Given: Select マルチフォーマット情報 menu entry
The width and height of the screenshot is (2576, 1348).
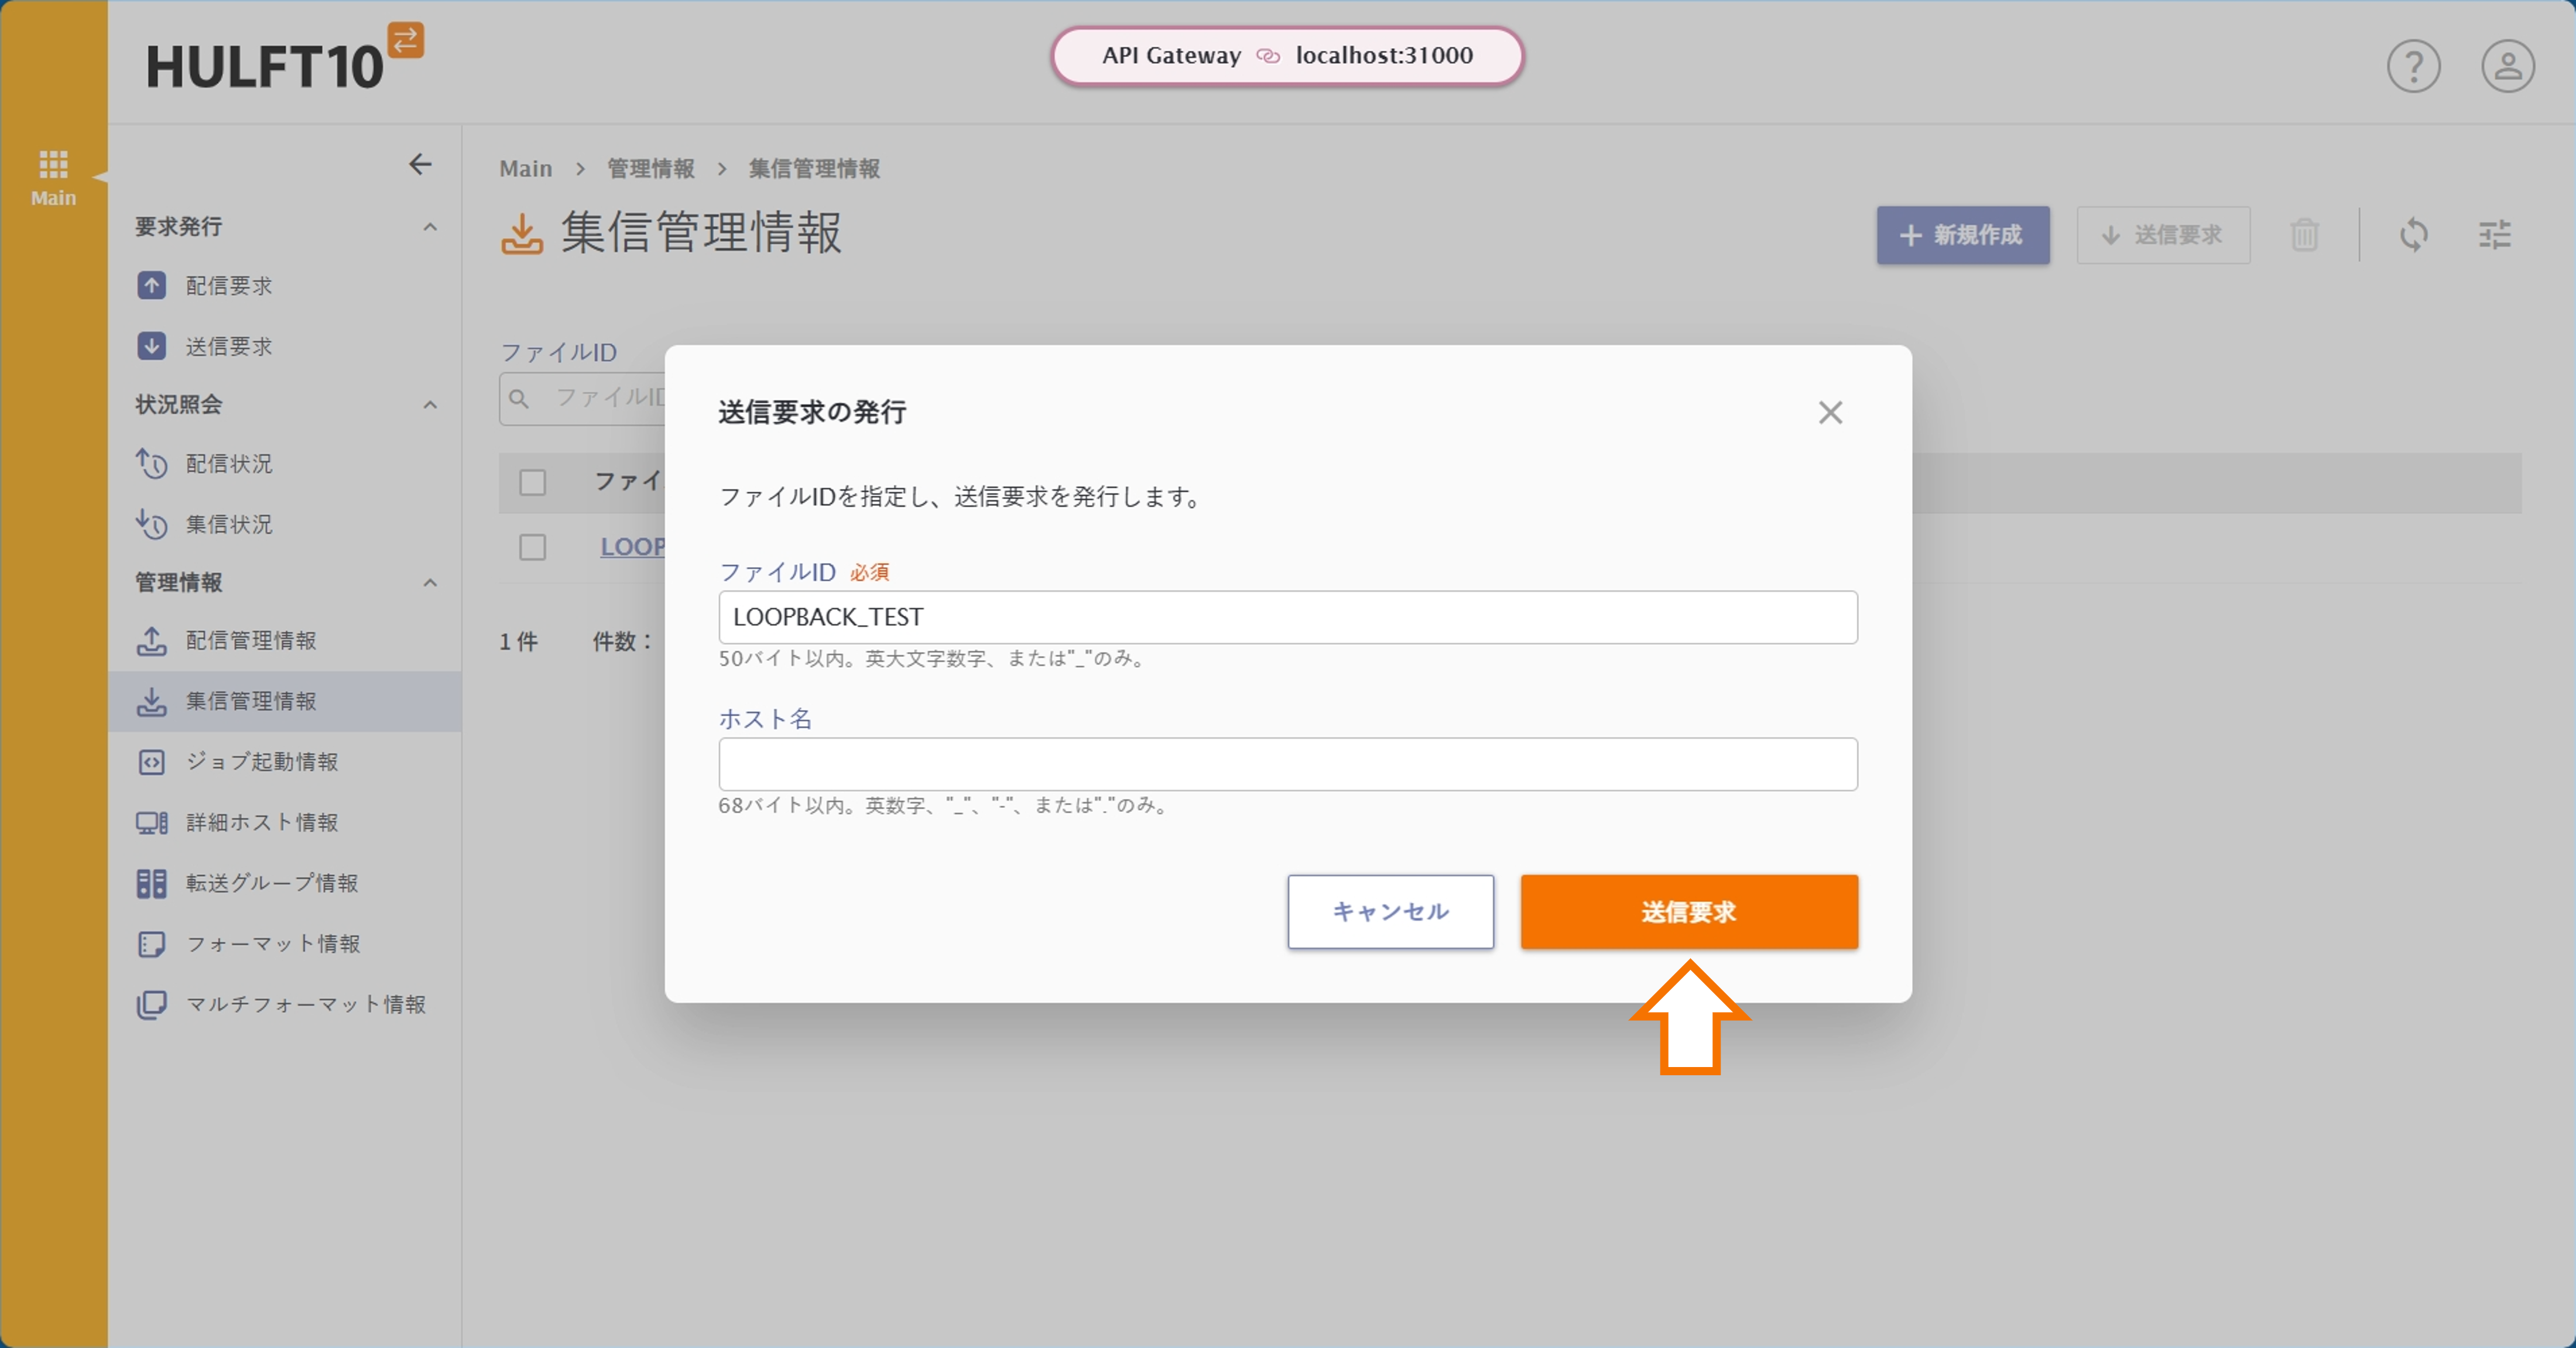Looking at the screenshot, I should click(x=307, y=1005).
